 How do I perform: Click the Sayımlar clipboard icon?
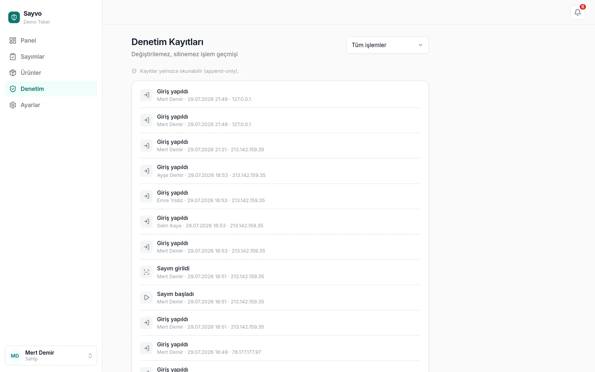[x=13, y=57]
